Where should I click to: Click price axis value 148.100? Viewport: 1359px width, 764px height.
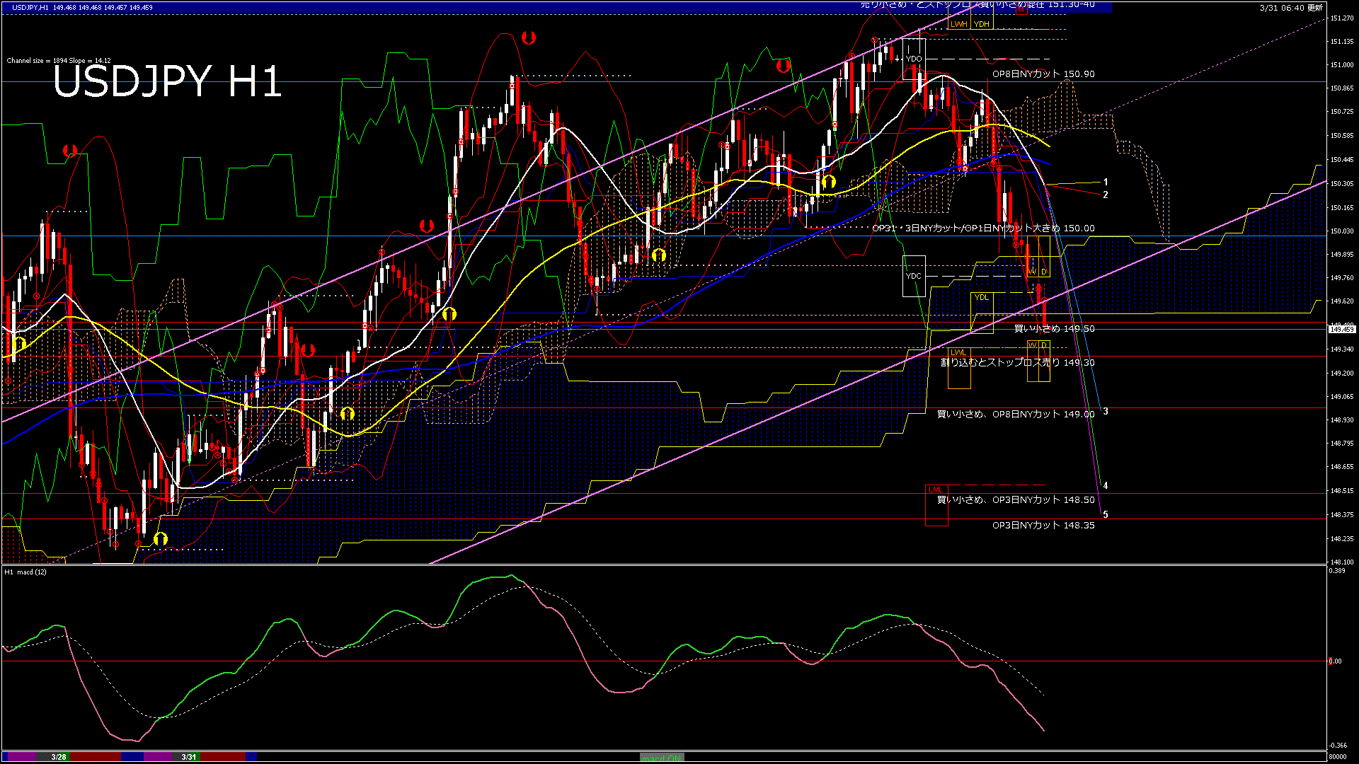(x=1342, y=562)
